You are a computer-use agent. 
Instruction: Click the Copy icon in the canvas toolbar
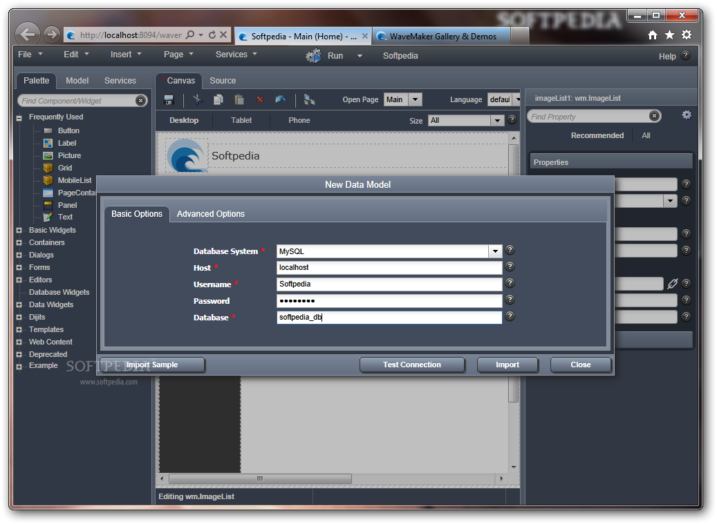click(218, 99)
